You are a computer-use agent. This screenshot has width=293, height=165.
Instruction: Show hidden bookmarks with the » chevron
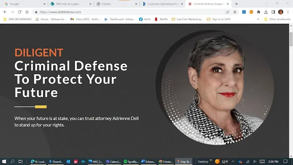tap(258, 19)
